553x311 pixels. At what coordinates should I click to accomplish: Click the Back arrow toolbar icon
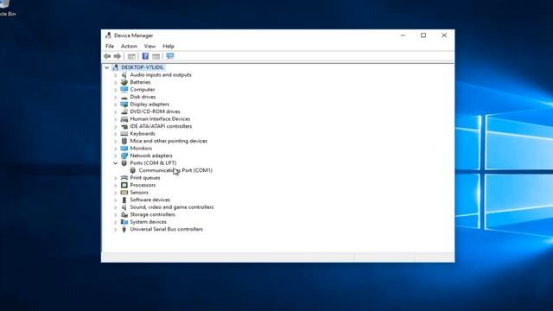(107, 56)
